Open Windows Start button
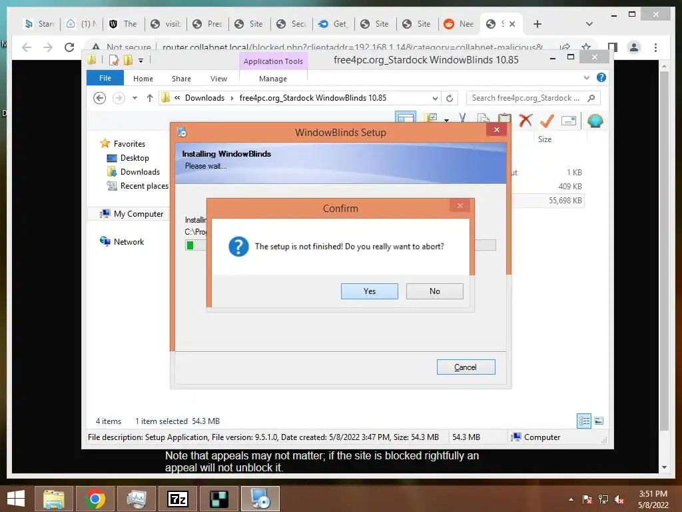Screen dimensions: 682x512 [16, 499]
